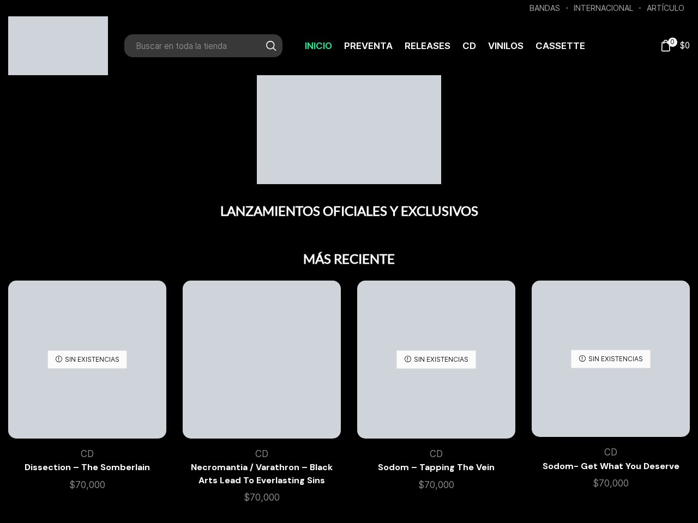This screenshot has width=698, height=523.
Task: Click the store logo in the header
Action: 58,46
